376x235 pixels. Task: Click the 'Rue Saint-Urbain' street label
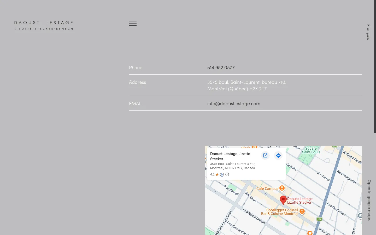click(254, 216)
